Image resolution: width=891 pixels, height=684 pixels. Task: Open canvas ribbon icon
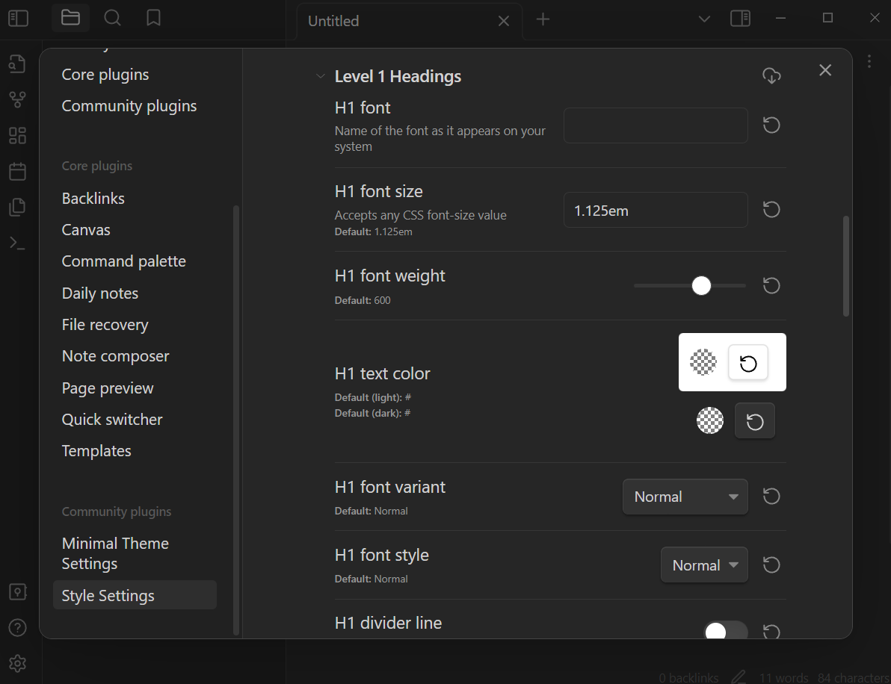pyautogui.click(x=18, y=135)
